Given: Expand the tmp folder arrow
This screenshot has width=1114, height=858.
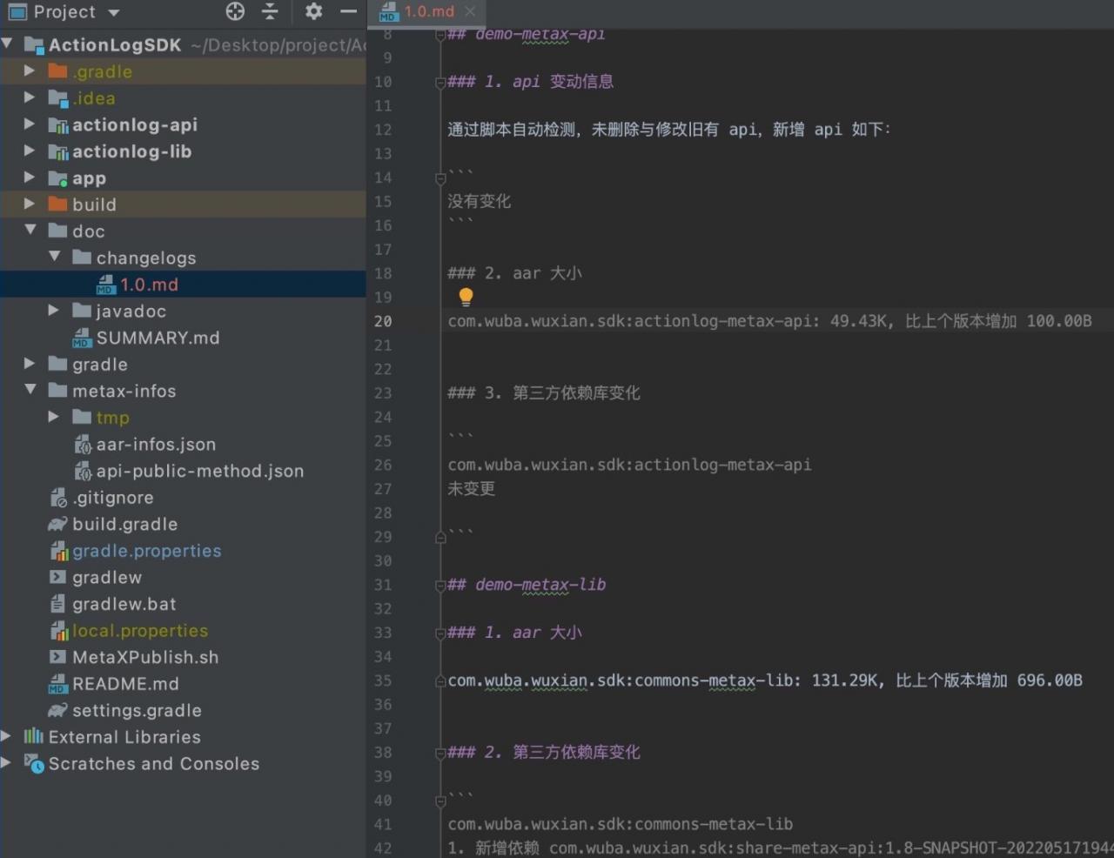Looking at the screenshot, I should (54, 417).
